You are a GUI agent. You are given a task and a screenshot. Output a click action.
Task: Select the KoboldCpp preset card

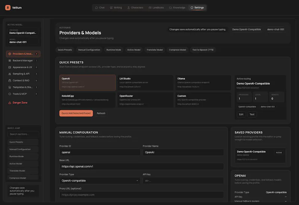pyautogui.click(x=87, y=100)
